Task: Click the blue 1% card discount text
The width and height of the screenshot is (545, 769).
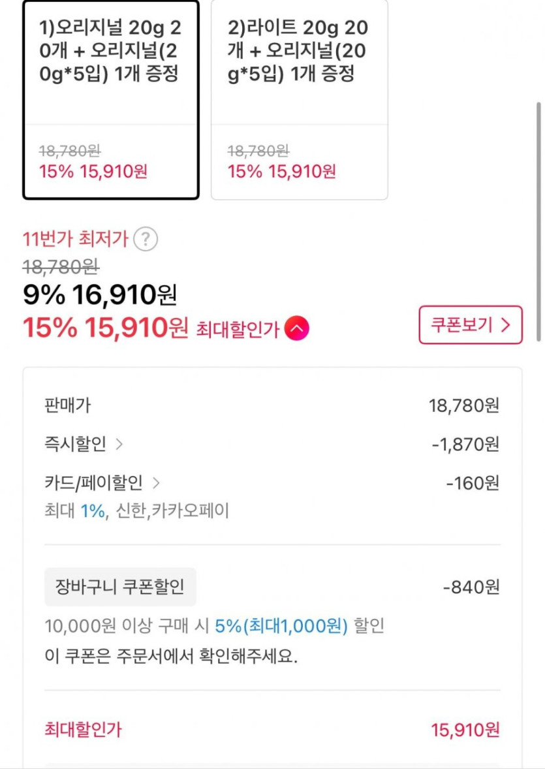Action: coord(93,511)
